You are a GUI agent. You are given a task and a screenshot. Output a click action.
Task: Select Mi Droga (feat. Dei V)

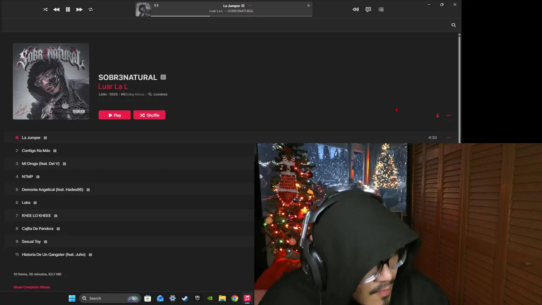pos(41,164)
